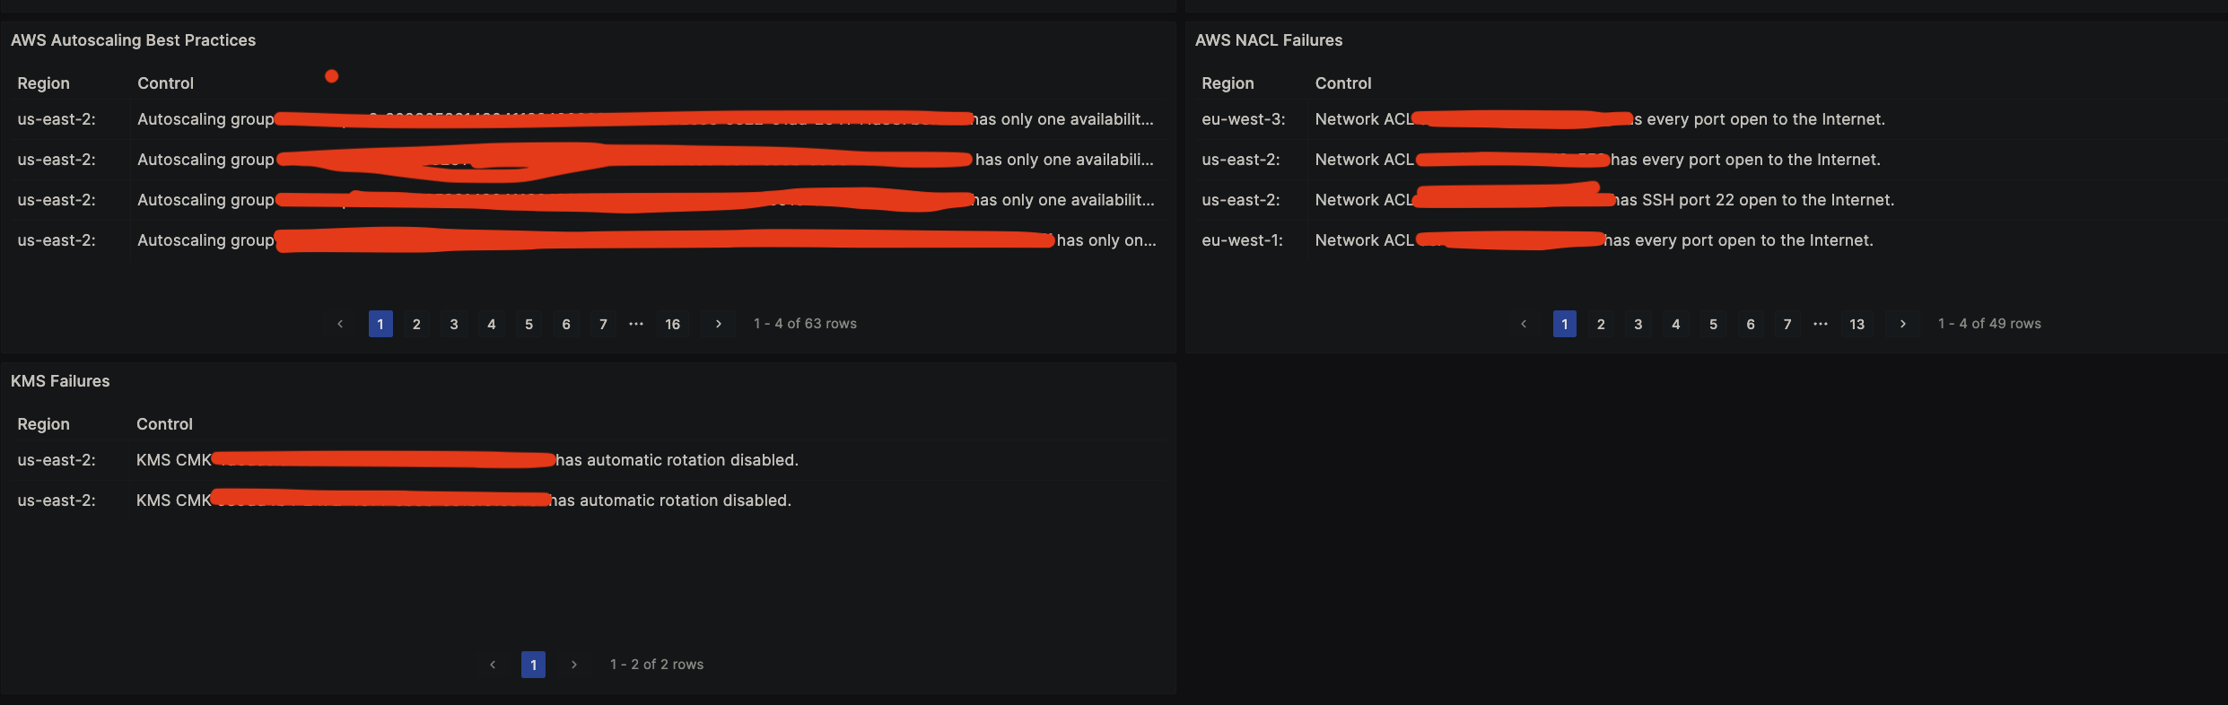The image size is (2228, 705).
Task: Open page 13 of NACL Failures table
Action: coord(1857,324)
